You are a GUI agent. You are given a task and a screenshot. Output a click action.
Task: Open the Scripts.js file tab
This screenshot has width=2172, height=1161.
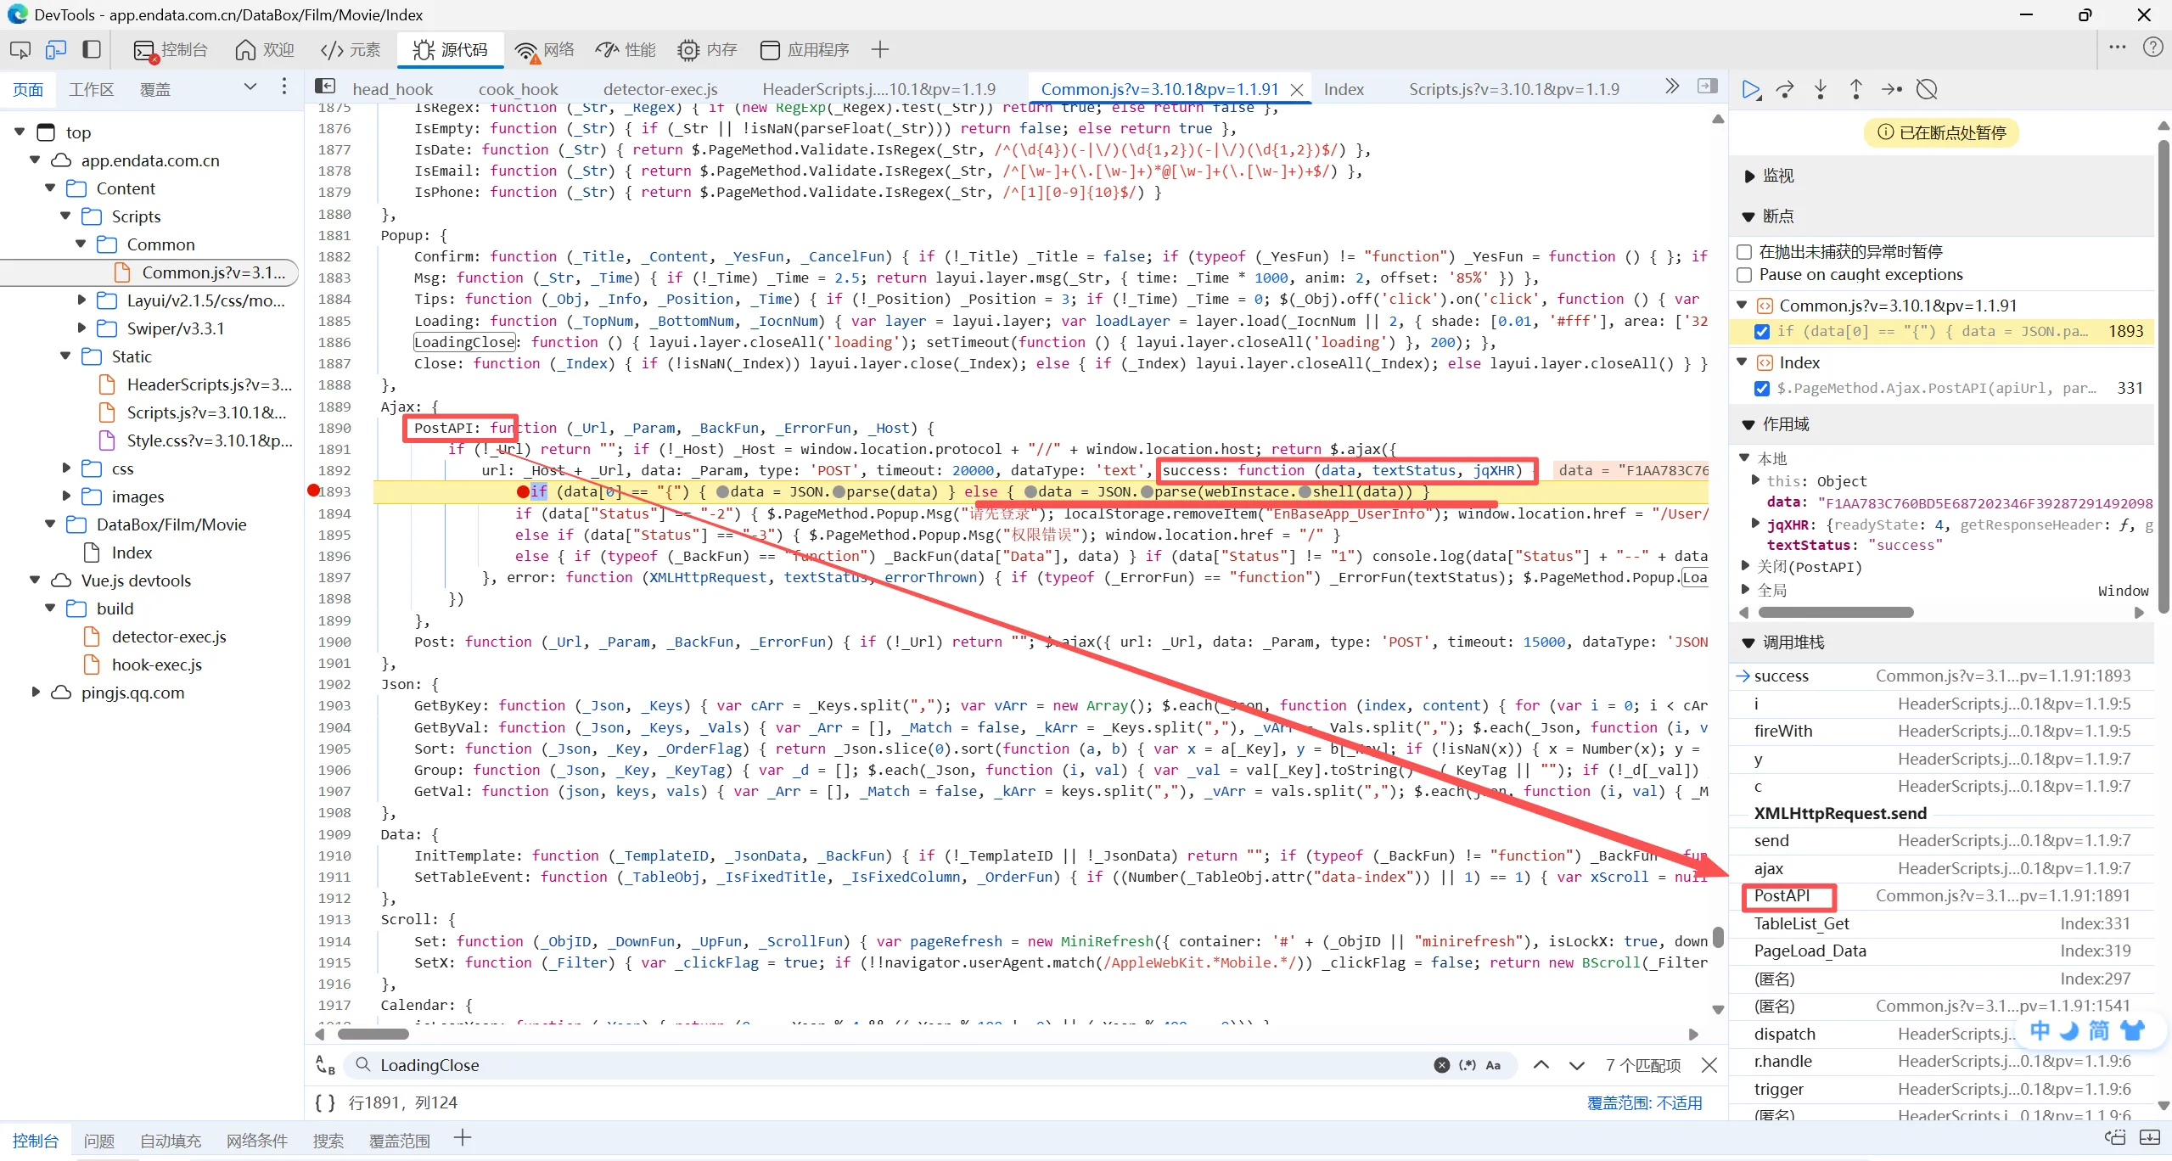pyautogui.click(x=1513, y=89)
